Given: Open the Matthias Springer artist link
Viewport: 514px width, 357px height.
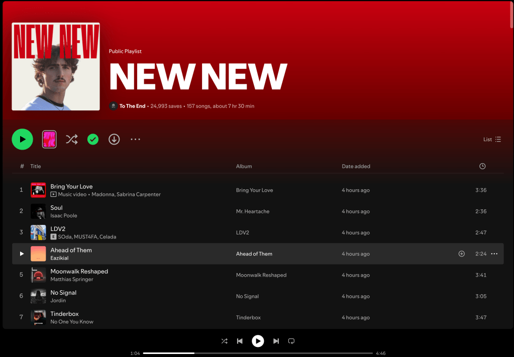Looking at the screenshot, I should point(72,279).
